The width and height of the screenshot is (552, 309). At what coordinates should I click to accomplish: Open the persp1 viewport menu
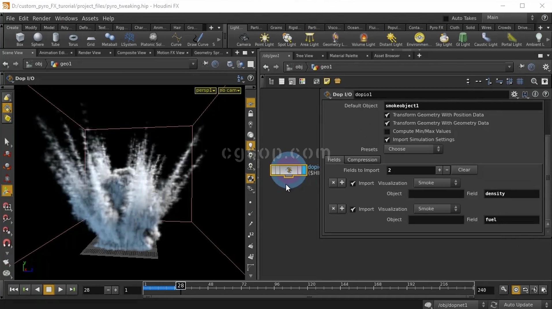[205, 90]
